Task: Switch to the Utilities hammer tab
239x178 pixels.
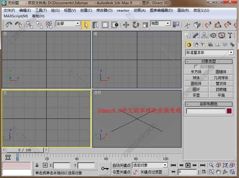Action: pyautogui.click(x=230, y=36)
